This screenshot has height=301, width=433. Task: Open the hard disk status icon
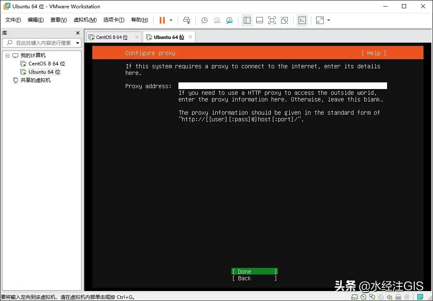click(355, 296)
